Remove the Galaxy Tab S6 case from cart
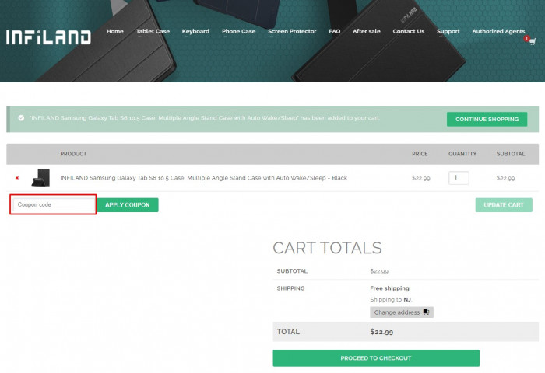Image resolution: width=545 pixels, height=373 pixels. [x=17, y=178]
